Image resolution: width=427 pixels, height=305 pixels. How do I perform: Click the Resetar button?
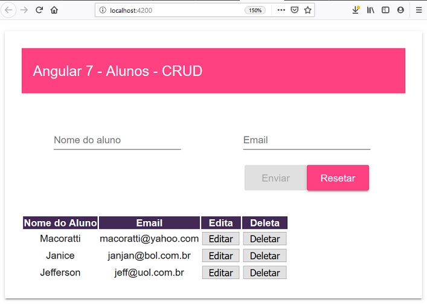338,178
